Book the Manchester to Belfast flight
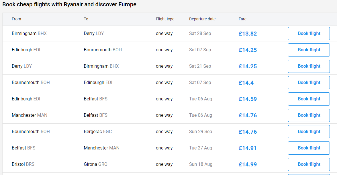 [x=309, y=115]
